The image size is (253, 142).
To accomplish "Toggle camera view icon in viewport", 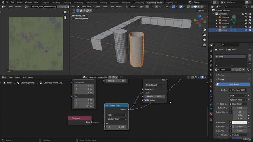I will click(204, 40).
